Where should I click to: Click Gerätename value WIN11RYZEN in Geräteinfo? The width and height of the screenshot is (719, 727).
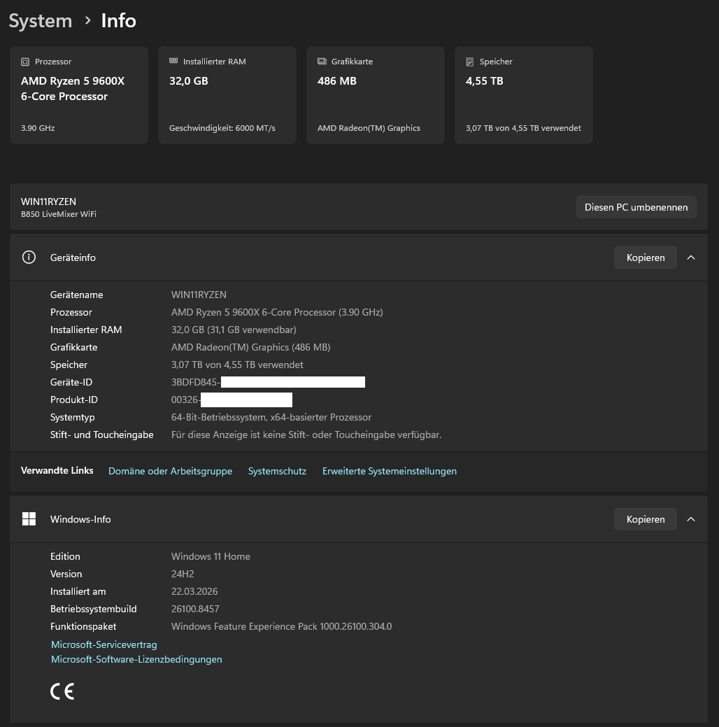tap(199, 295)
